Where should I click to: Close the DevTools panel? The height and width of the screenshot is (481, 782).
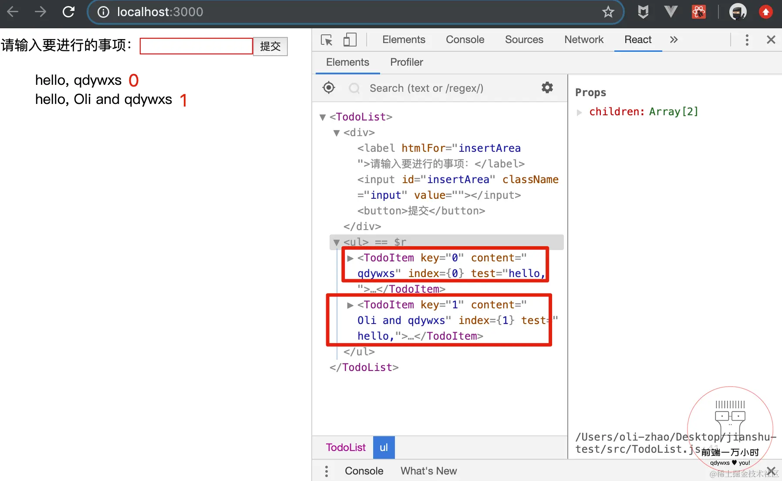(x=771, y=40)
